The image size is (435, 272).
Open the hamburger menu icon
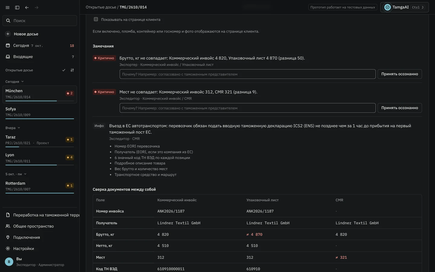point(8,8)
